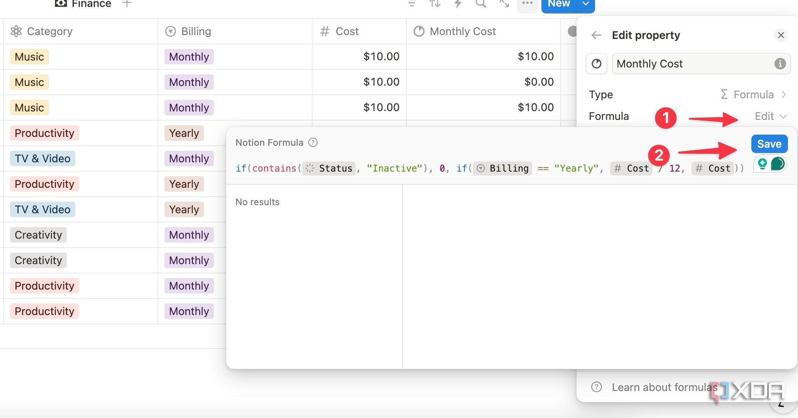
Task: Click the Monthly Cost property type icon
Action: click(596, 64)
